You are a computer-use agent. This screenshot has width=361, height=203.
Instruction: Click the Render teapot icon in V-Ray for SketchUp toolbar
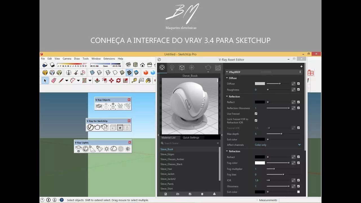coord(97,127)
